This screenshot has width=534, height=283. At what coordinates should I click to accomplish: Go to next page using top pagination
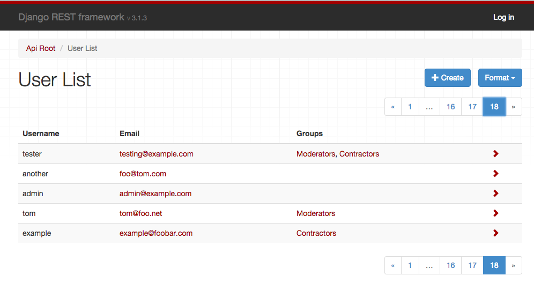click(513, 107)
